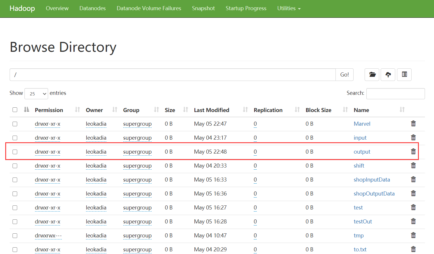This screenshot has width=434, height=254.
Task: Open the to.txt link
Action: pyautogui.click(x=360, y=249)
